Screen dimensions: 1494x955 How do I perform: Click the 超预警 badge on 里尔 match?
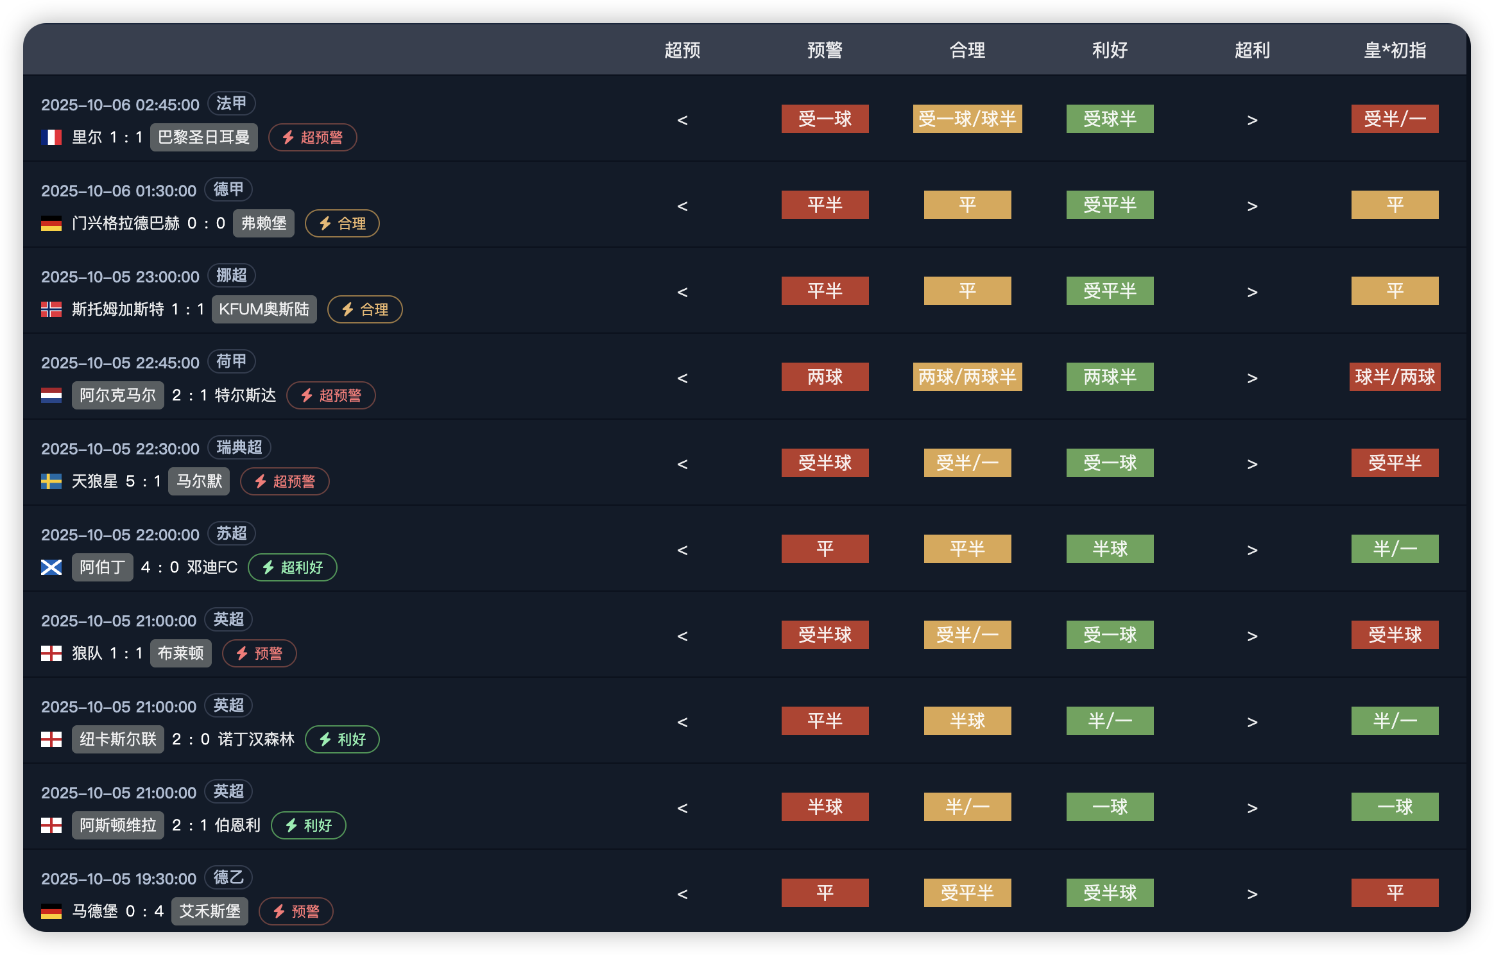(x=313, y=137)
